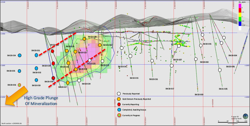Select the white SM20-021 drill hole marker
The height and width of the screenshot is (126, 250).
click(x=90, y=60)
